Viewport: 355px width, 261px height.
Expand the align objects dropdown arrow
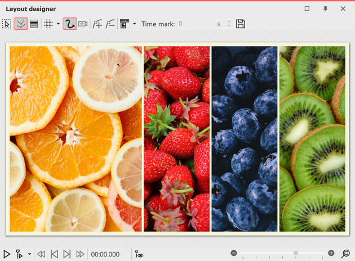point(134,24)
